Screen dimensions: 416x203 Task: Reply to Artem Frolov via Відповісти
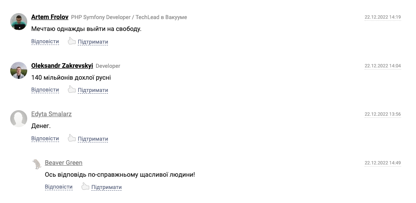(45, 42)
